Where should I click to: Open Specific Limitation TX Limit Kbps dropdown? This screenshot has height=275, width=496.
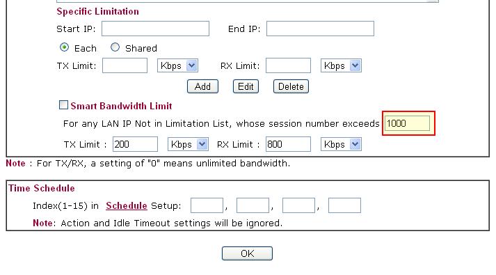click(x=177, y=66)
